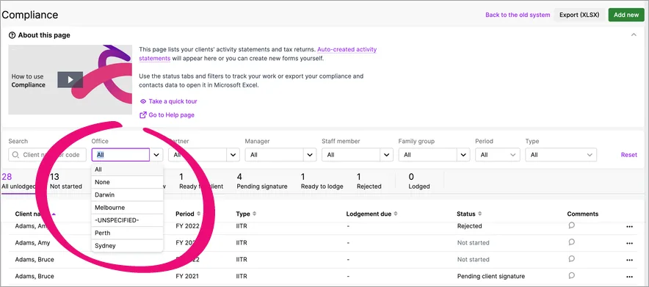Viewport: 649px width, 287px height.
Task: Click the question mark icon beside About this page
Action: 12,35
